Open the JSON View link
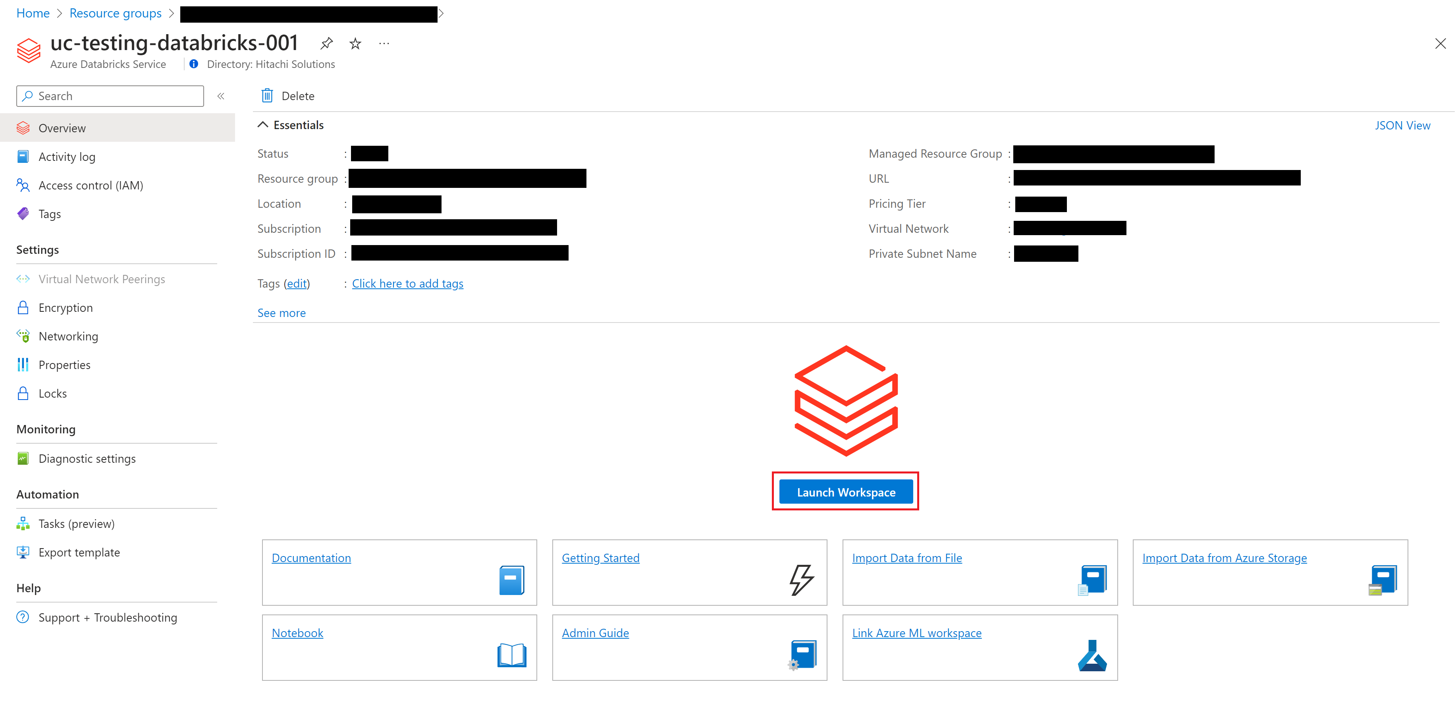Screen dimensions: 1456x709 pos(1402,126)
